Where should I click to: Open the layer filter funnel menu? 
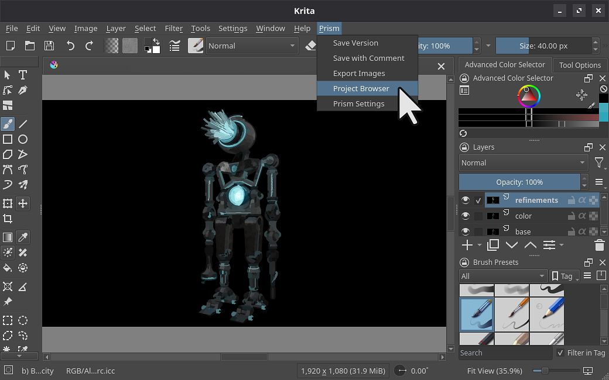pos(599,163)
